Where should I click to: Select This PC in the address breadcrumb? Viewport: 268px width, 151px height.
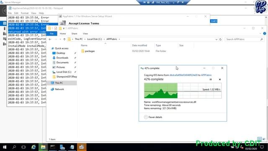coord(79,39)
